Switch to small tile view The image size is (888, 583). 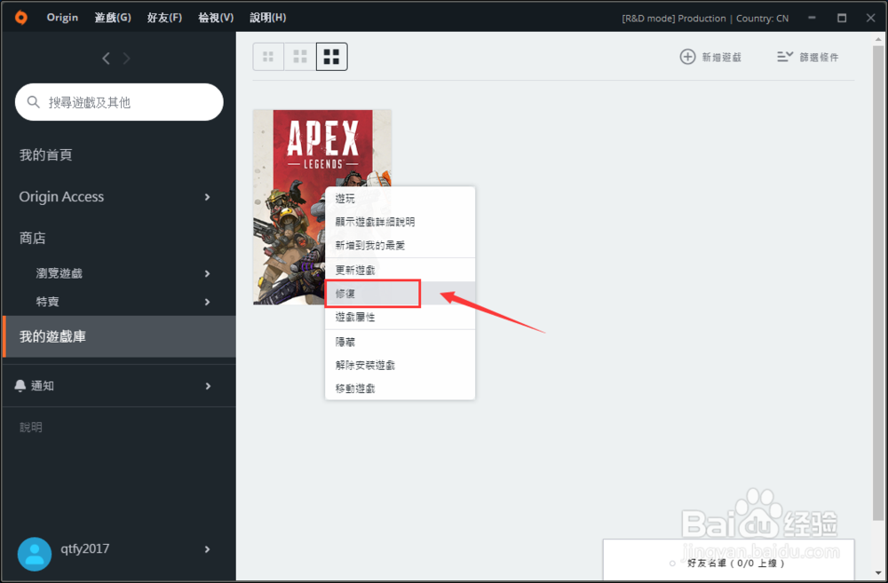pos(268,57)
